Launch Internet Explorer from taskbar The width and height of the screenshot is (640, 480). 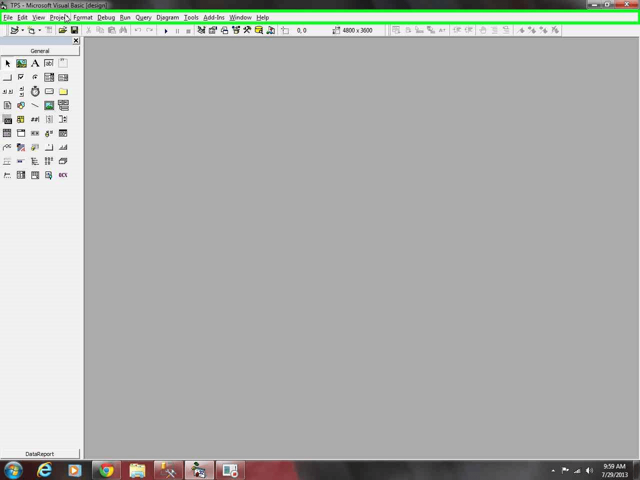click(x=44, y=470)
